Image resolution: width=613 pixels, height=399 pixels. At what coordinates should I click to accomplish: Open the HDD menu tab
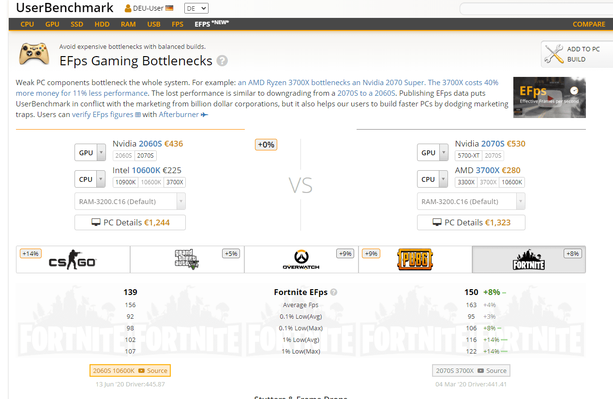[x=102, y=24]
